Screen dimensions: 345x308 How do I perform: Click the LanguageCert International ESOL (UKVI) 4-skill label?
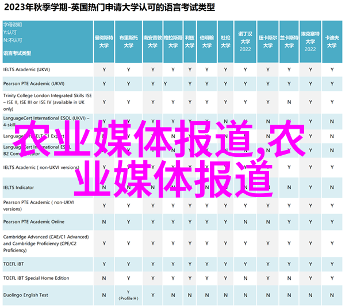pos(46,121)
